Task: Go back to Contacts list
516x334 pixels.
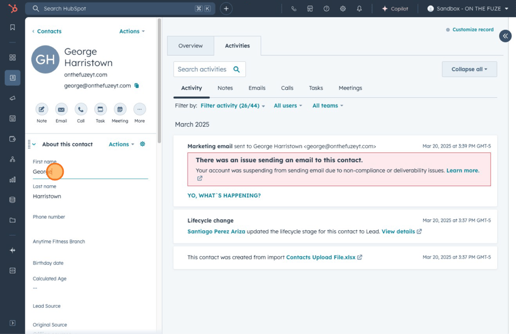Action: coord(47,31)
